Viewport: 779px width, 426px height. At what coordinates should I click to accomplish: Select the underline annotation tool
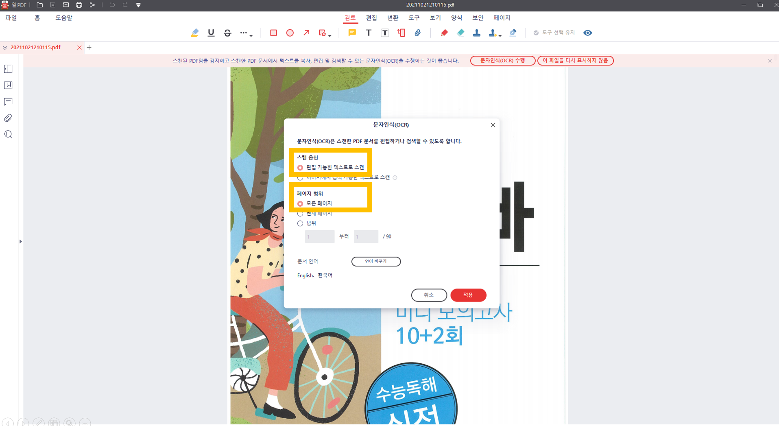tap(211, 33)
